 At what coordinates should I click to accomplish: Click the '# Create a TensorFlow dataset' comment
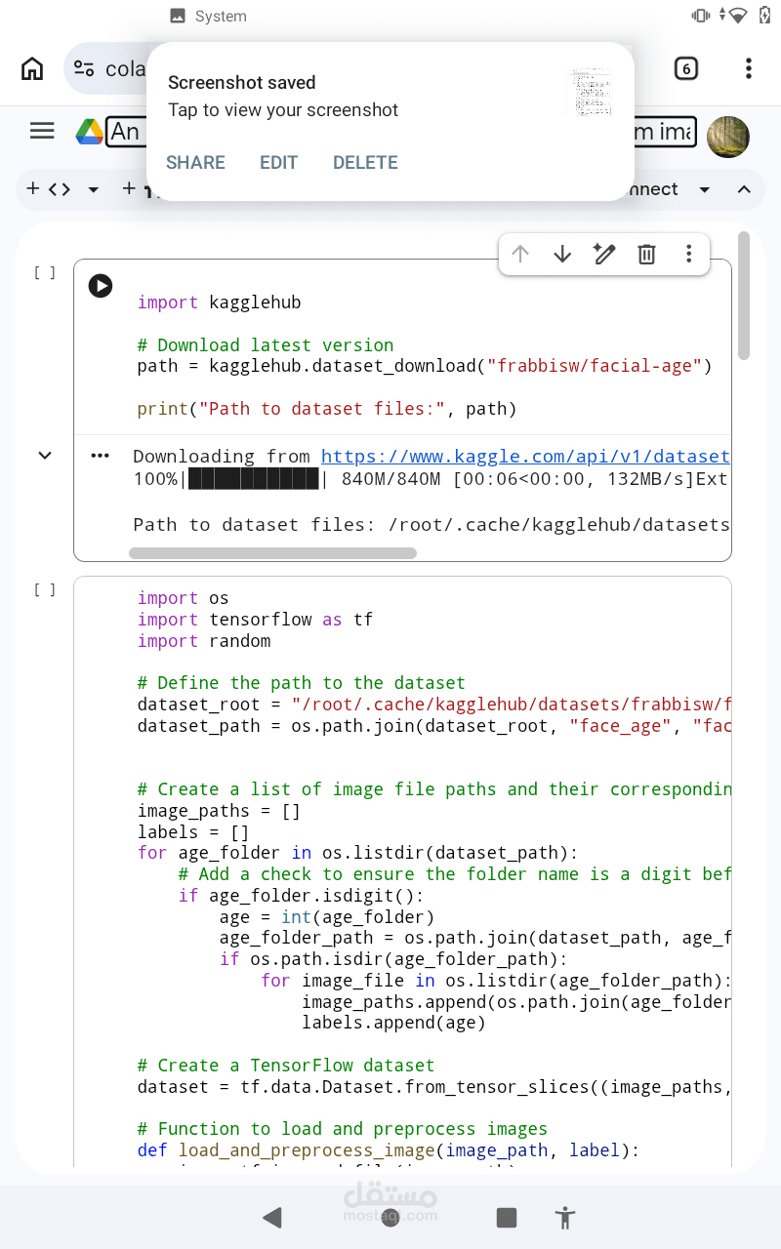(x=286, y=1066)
